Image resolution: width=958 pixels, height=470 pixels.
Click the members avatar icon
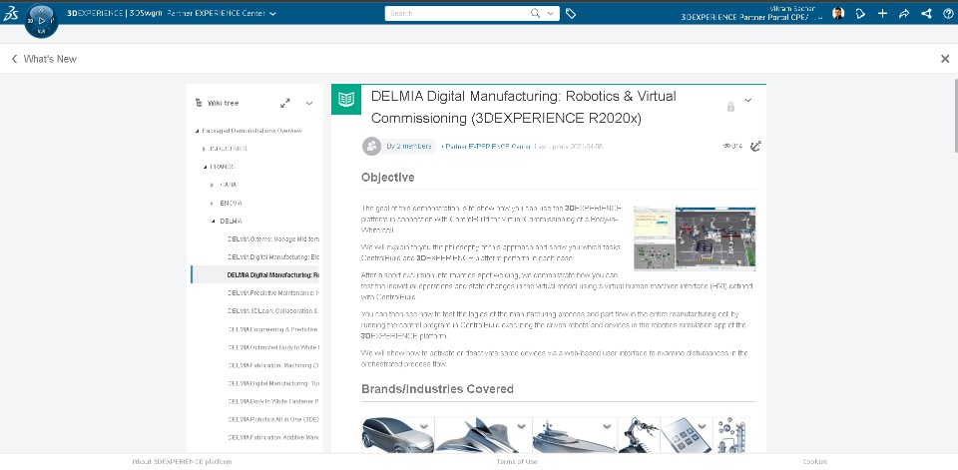371,146
